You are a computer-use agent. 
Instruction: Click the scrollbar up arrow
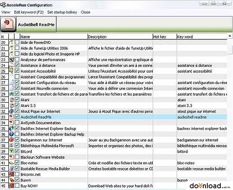click(230, 36)
